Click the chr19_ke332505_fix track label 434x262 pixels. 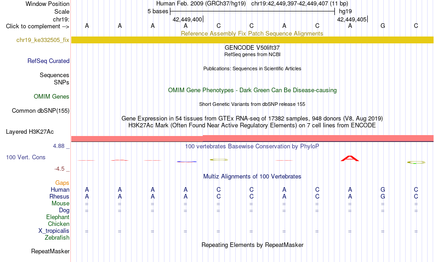(x=42, y=40)
